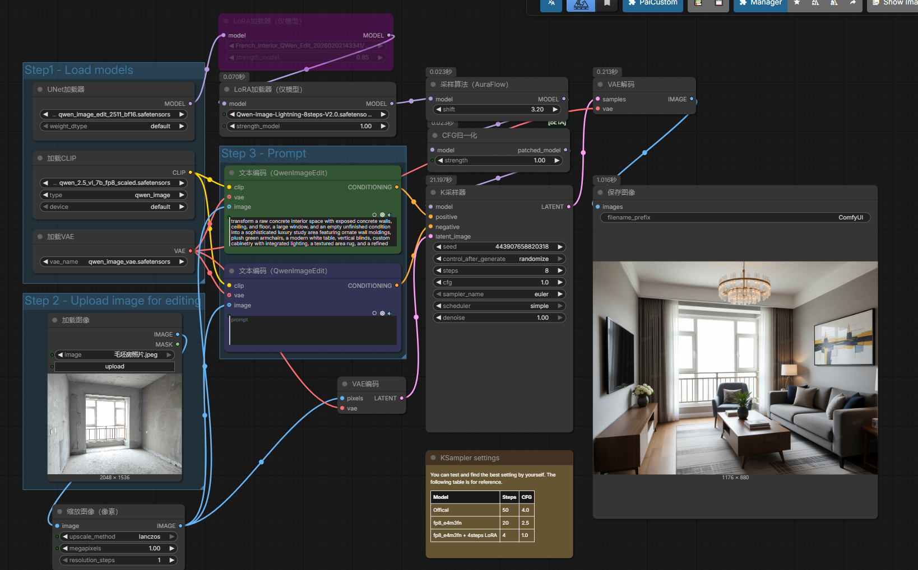Screen dimensions: 918x570
Task: Open the PaiCustom menu
Action: pyautogui.click(x=652, y=3)
